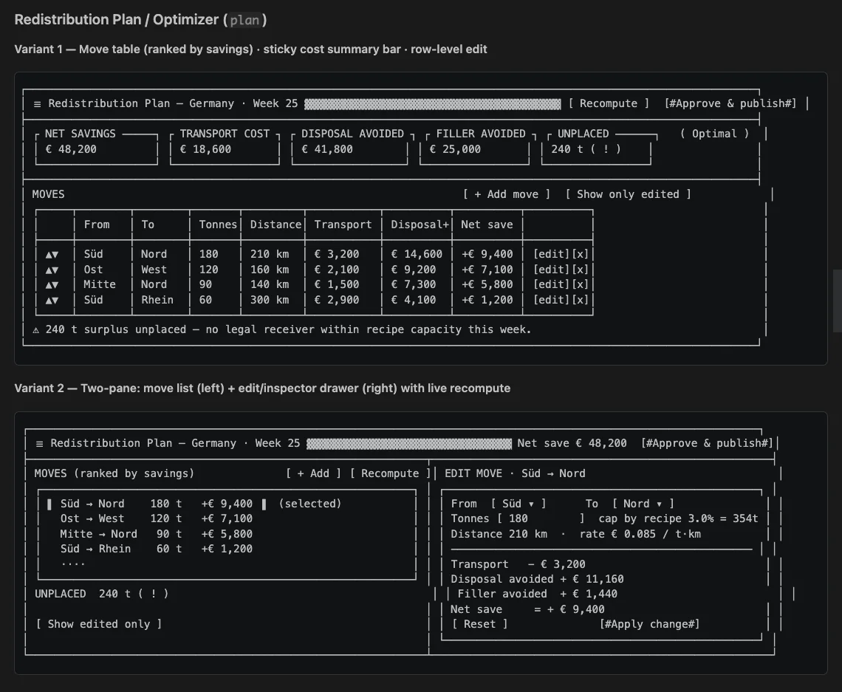Click the 300 km distance cell
The height and width of the screenshot is (692, 842).
[270, 300]
